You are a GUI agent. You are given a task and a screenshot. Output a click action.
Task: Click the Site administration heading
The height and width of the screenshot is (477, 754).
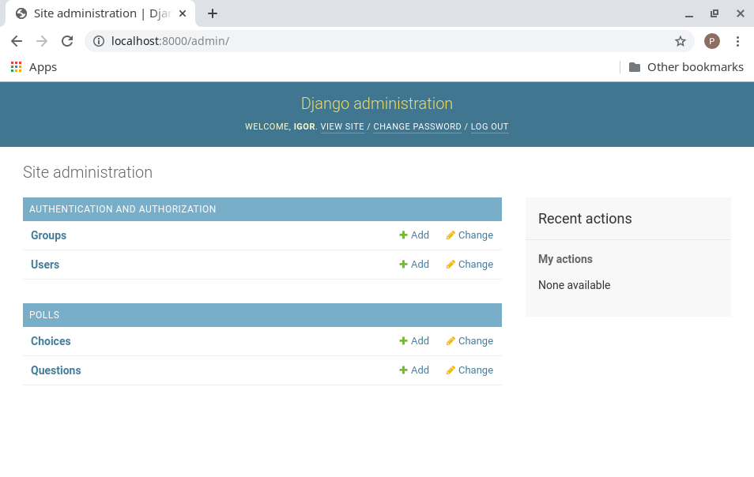[88, 172]
